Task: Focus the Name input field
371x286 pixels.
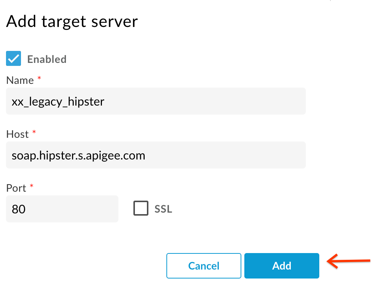Action: point(156,101)
